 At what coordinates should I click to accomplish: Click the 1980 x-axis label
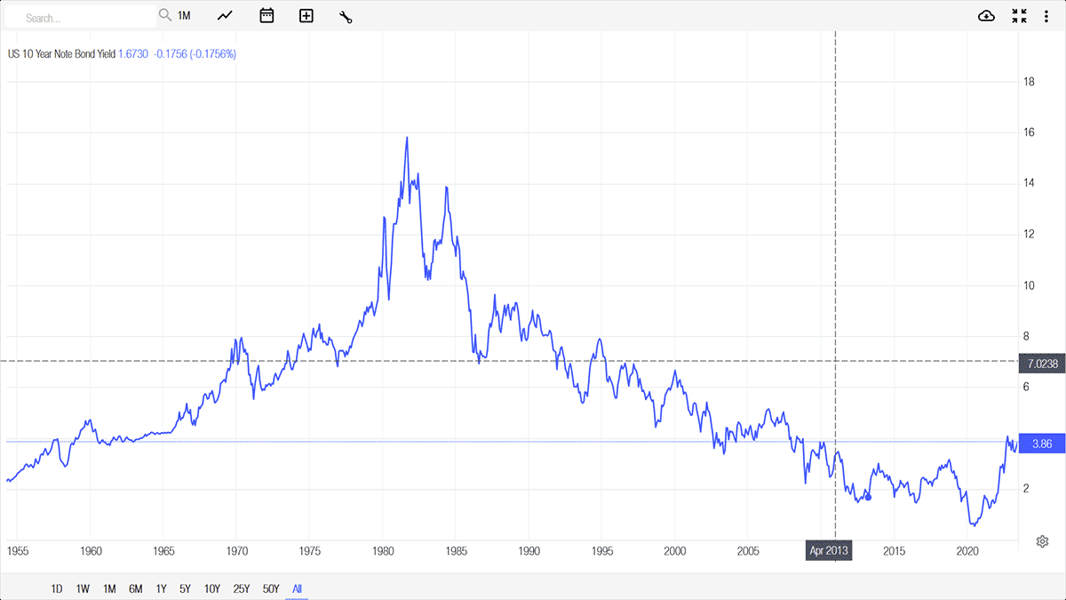pyautogui.click(x=383, y=551)
